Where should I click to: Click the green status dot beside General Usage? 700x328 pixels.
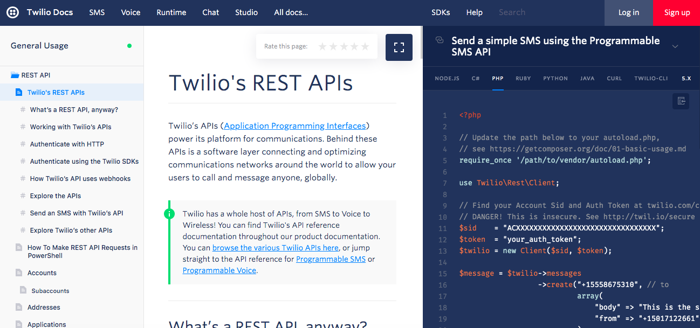click(x=129, y=46)
